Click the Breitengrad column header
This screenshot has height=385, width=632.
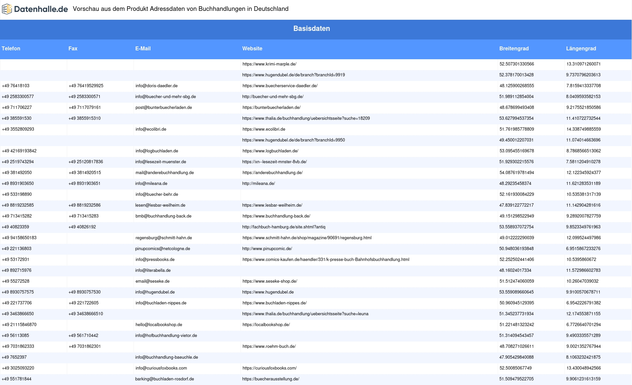[514, 49]
